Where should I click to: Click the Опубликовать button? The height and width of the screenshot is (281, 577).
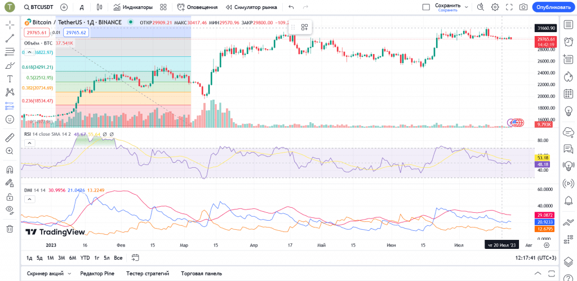tap(553, 7)
